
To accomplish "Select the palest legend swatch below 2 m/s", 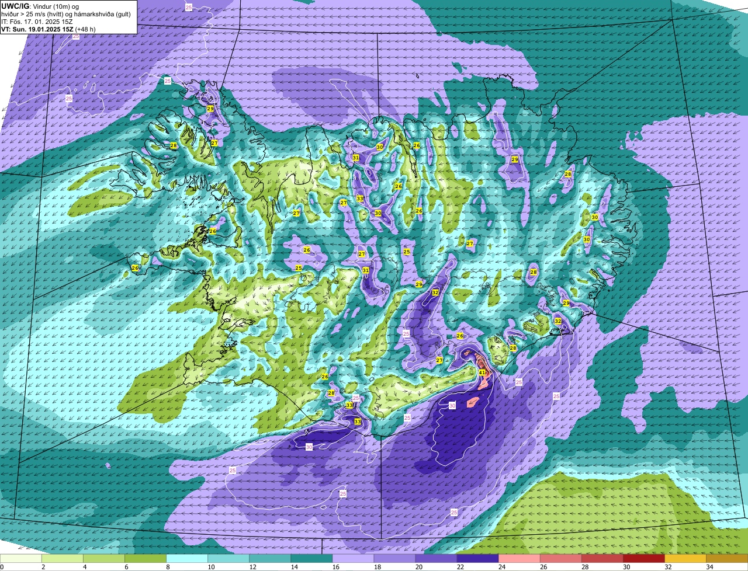I will [20, 559].
